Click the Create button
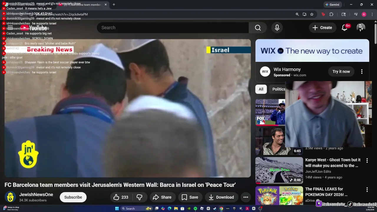 [323, 28]
